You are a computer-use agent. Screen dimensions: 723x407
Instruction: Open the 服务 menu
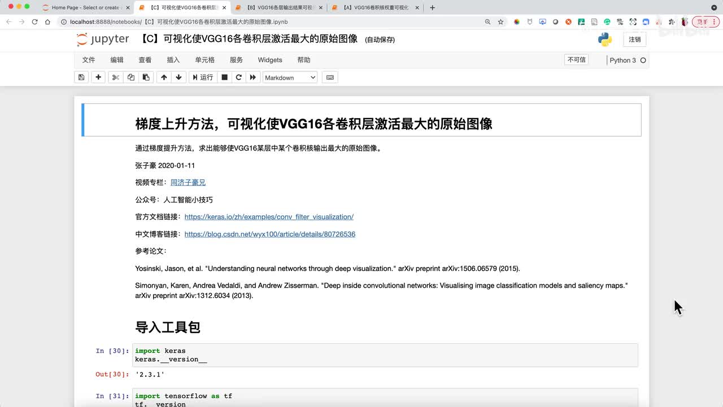[236, 60]
